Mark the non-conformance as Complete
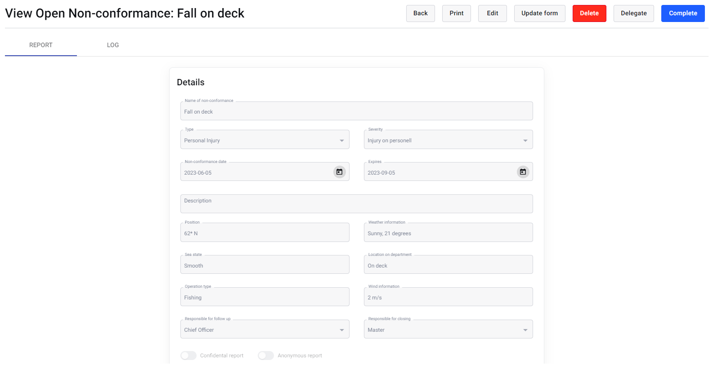Image resolution: width=713 pixels, height=369 pixels. [683, 13]
